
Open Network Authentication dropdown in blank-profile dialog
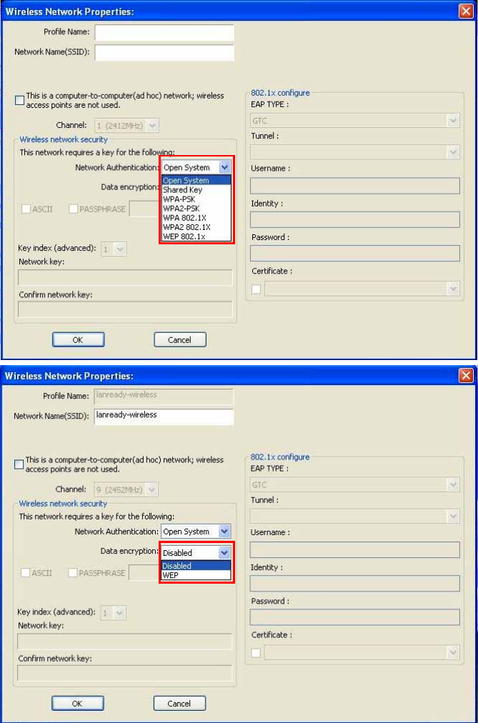224,167
